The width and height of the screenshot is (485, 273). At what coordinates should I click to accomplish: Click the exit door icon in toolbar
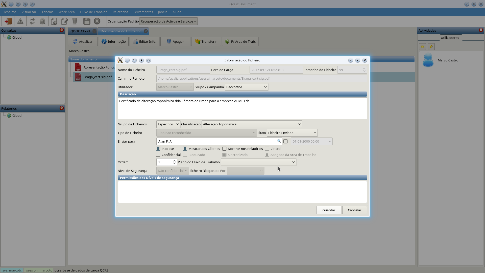click(8, 21)
